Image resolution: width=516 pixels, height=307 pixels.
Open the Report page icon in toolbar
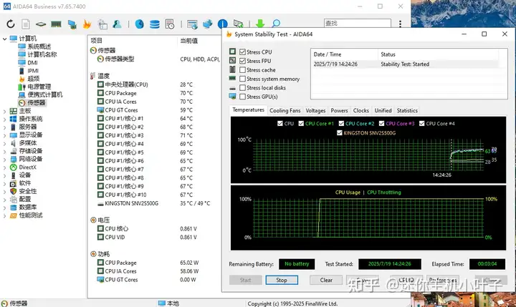tap(26, 24)
